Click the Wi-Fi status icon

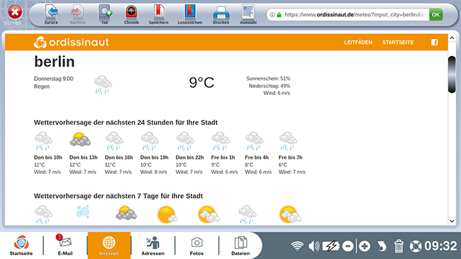(297, 246)
